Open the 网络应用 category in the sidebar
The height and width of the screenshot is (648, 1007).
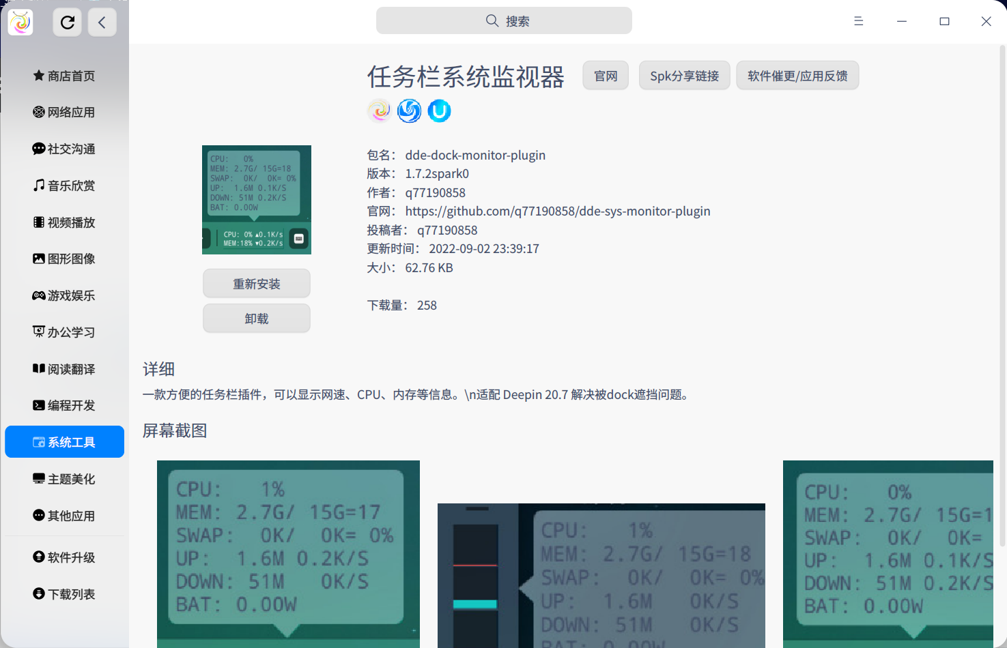coord(63,112)
